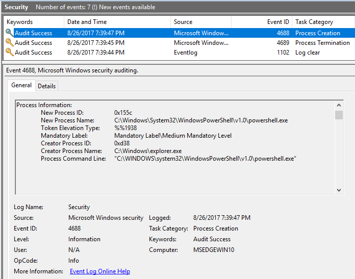Click the Event 4688 header line
This screenshot has width=355, height=279.
pos(72,70)
